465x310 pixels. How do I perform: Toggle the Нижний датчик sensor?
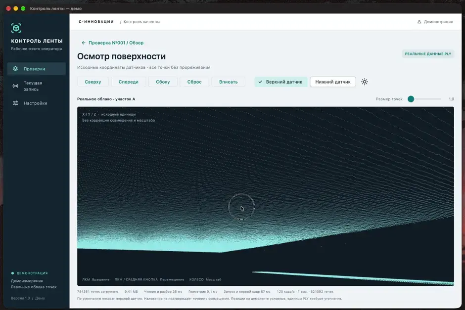(333, 82)
